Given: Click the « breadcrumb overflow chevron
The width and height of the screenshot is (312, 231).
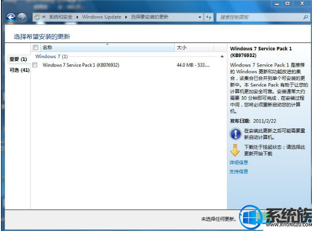Looking at the screenshot, I should [44, 17].
